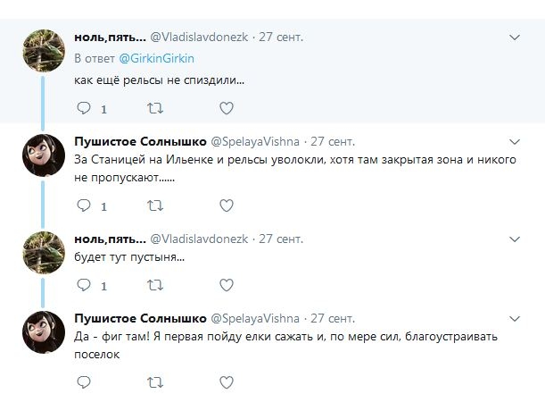The width and height of the screenshot is (545, 394).
Task: Reply to the tweet about Станицей на Ильенке
Action: tap(85, 206)
